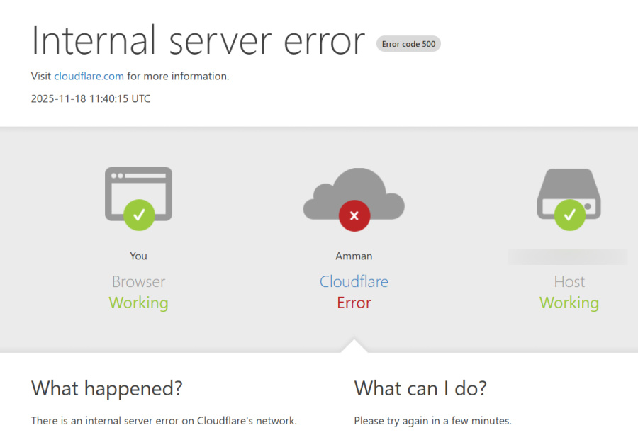Open the blue Cloudflare link under Amman
This screenshot has height=440, width=638.
(x=354, y=281)
